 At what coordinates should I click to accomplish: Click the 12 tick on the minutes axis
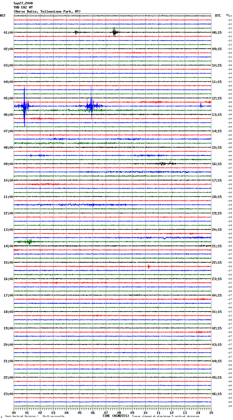pos(172,413)
